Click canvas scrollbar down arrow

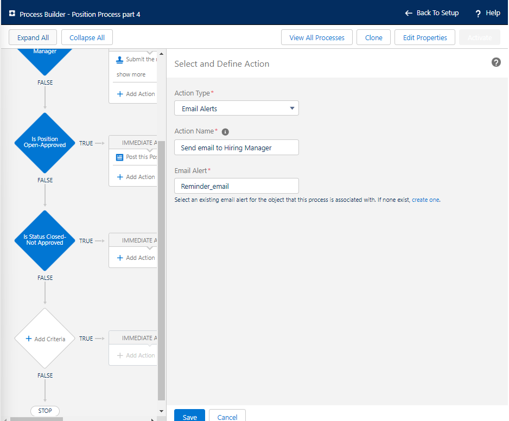[x=161, y=411]
